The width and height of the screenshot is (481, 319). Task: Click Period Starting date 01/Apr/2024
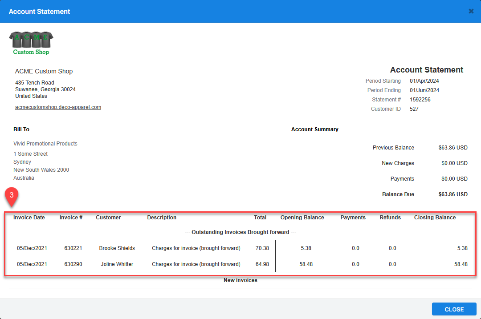point(424,81)
